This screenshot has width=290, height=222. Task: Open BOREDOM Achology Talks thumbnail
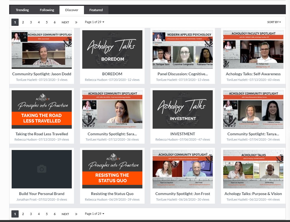pyautogui.click(x=112, y=49)
